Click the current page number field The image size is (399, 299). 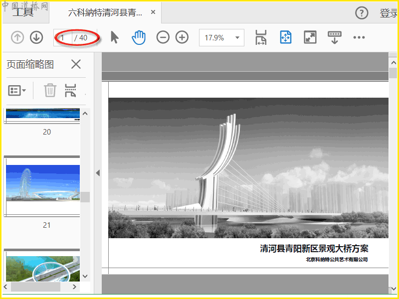63,38
